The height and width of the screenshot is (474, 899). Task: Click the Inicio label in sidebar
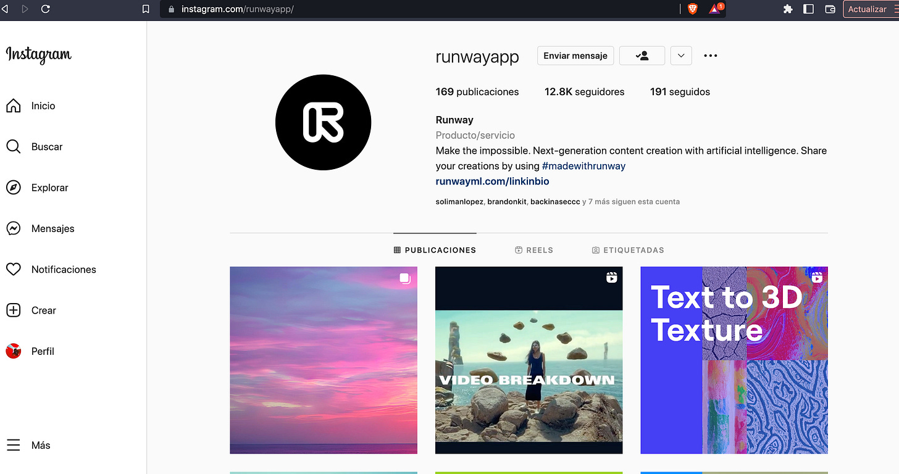43,106
